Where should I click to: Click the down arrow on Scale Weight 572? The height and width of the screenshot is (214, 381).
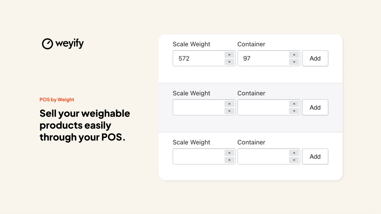(229, 62)
